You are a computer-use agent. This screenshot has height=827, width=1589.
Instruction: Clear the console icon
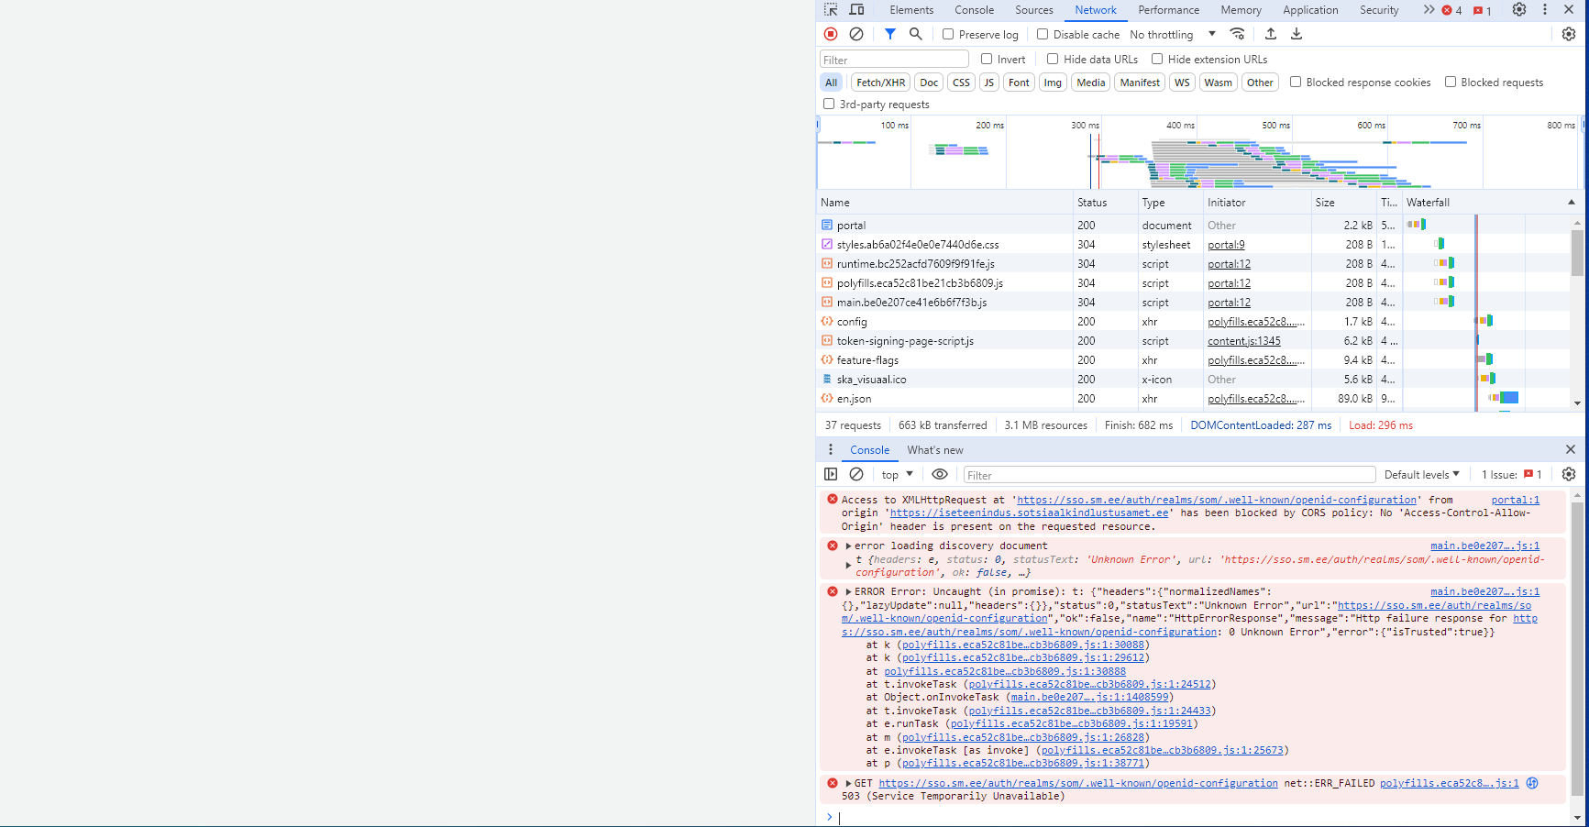pos(856,474)
